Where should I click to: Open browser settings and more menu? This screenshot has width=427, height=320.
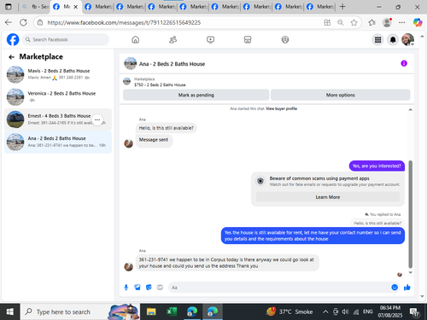coord(402,22)
